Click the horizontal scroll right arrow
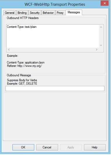The height and width of the screenshot is (155, 111). (x=97, y=50)
